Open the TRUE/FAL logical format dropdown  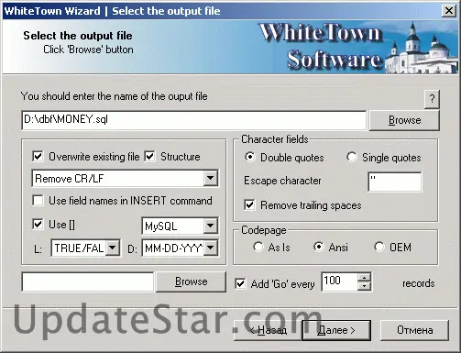tap(113, 248)
